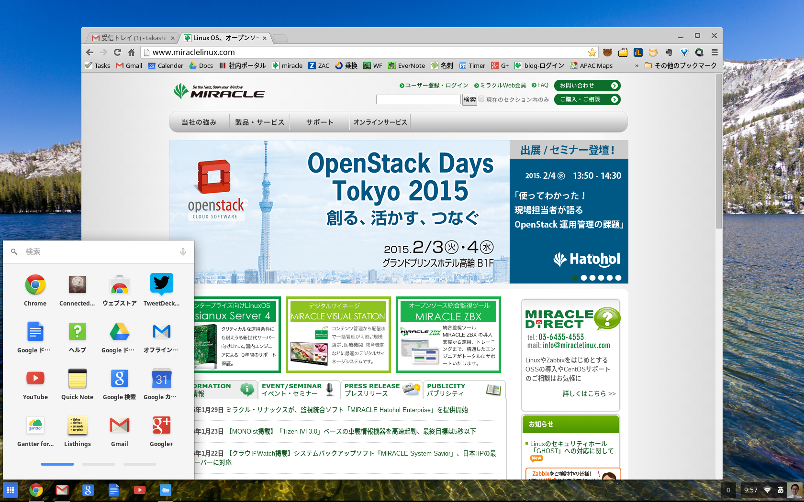Toggle 現在のセクション内のみ checkbox
The height and width of the screenshot is (502, 804).
(x=481, y=98)
